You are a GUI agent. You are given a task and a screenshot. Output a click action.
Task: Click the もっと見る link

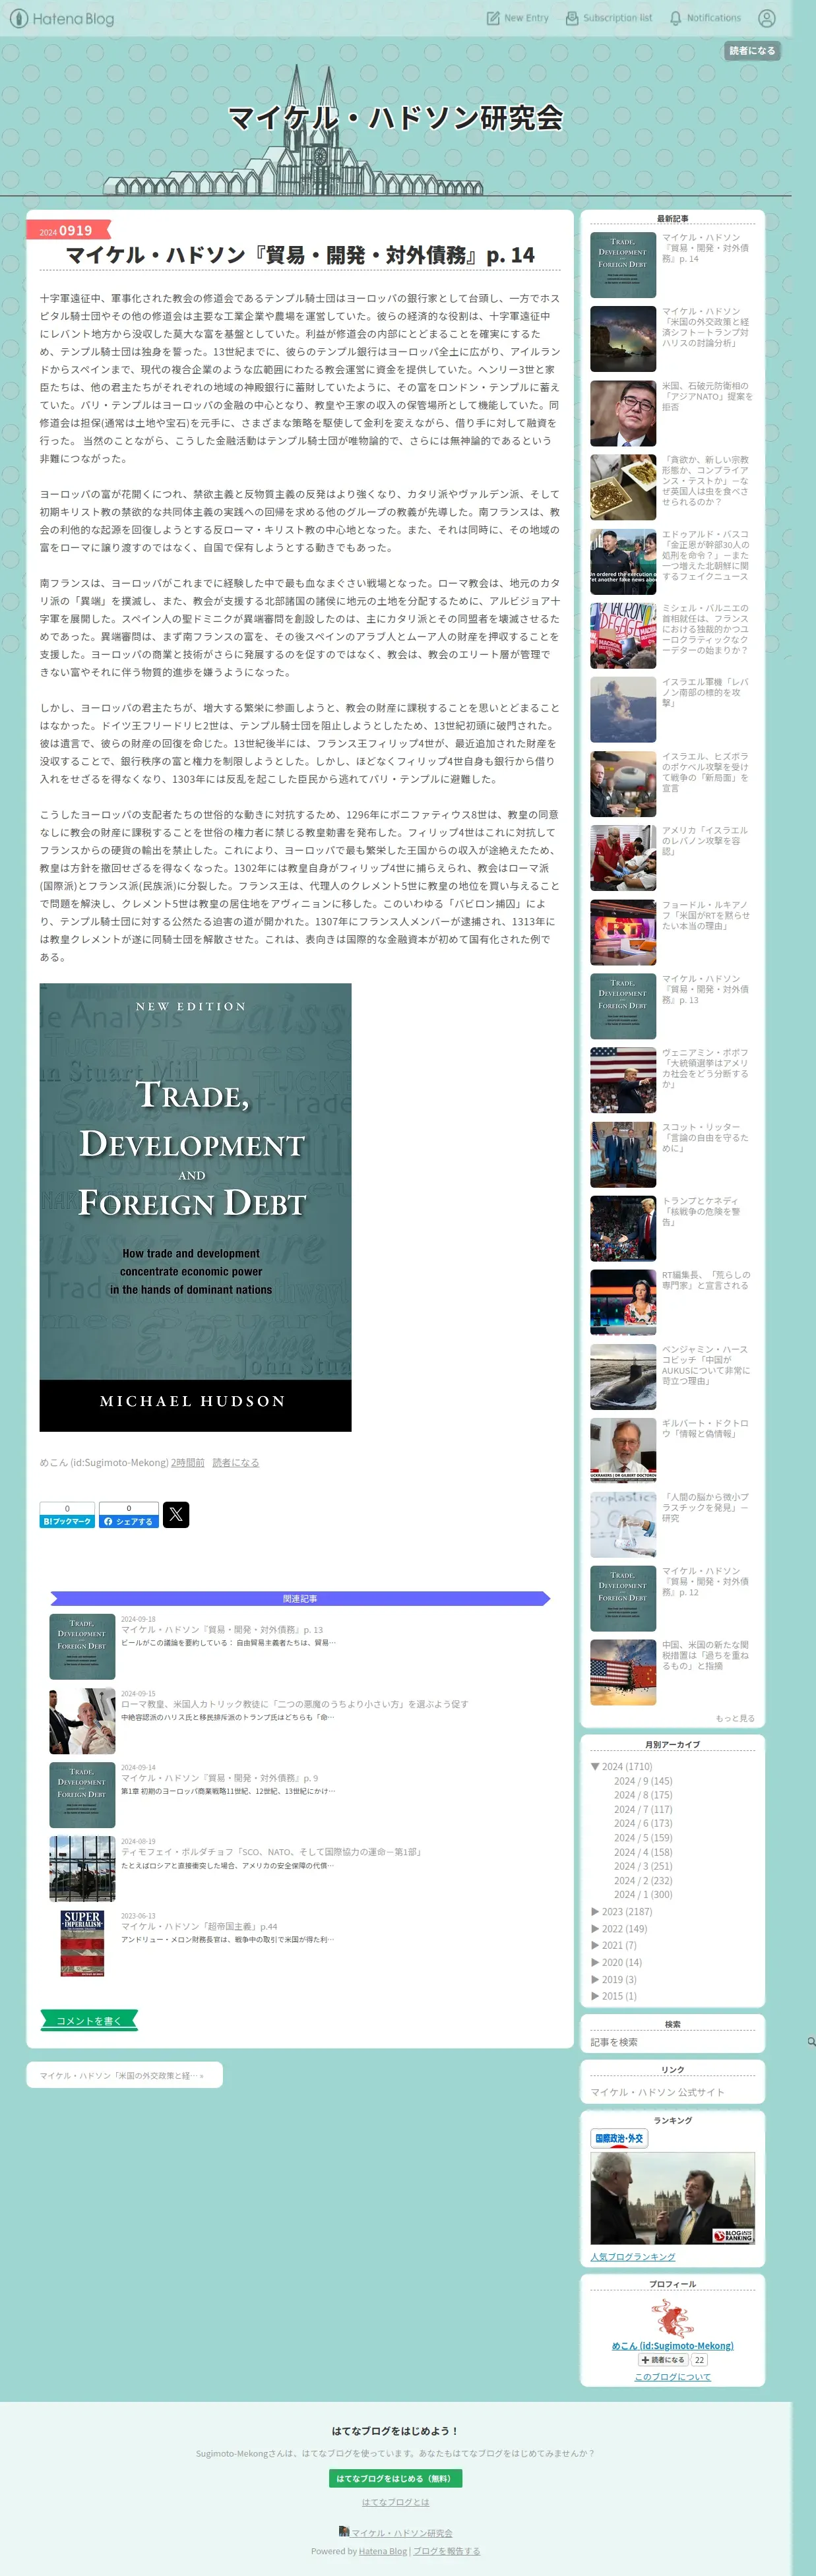click(x=735, y=1718)
